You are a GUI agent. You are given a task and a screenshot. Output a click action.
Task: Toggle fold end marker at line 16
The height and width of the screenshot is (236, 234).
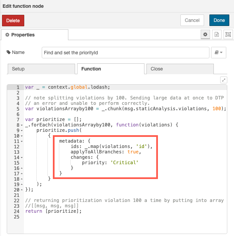click(x=22, y=168)
